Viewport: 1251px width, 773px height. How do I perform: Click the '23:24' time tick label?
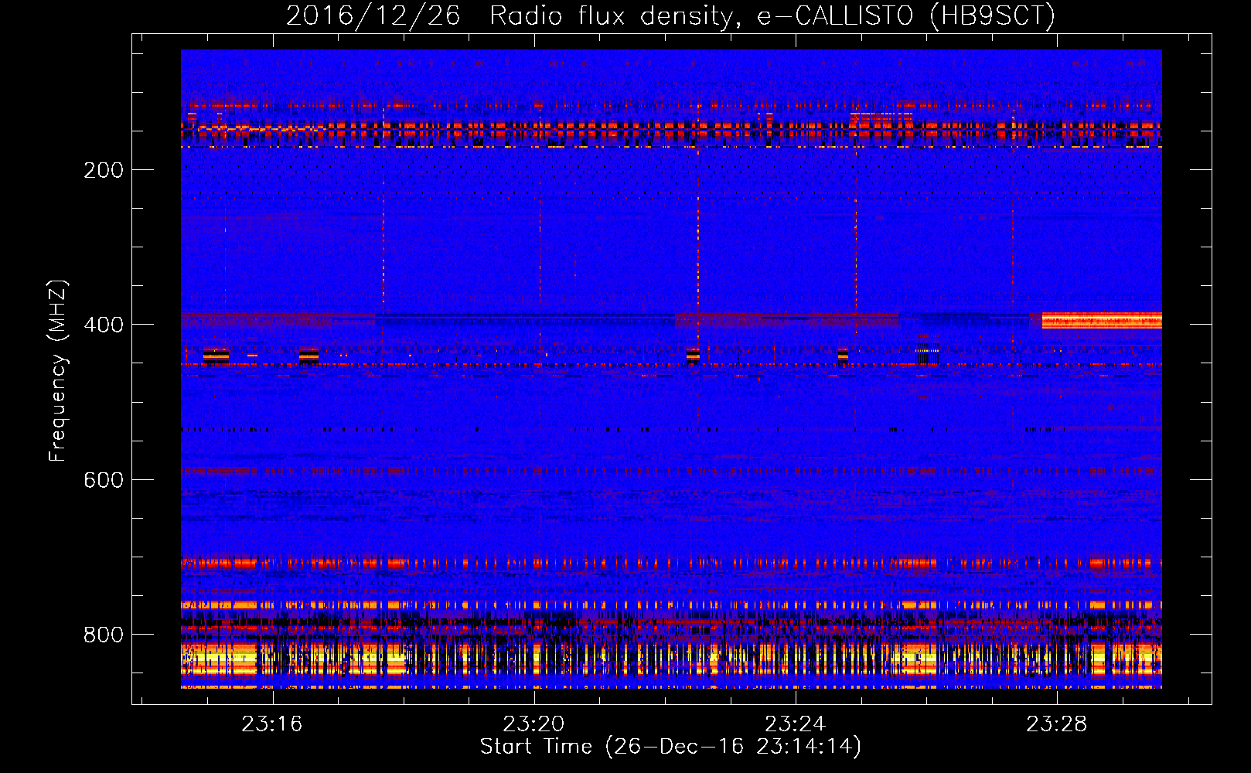[x=796, y=724]
